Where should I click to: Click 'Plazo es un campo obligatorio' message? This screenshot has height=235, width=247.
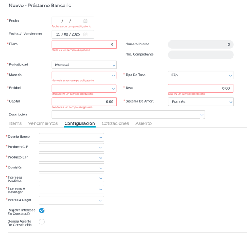coord(71,50)
